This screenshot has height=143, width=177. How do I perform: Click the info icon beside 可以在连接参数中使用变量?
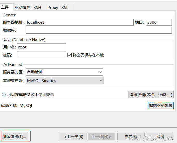[x=4, y=95]
